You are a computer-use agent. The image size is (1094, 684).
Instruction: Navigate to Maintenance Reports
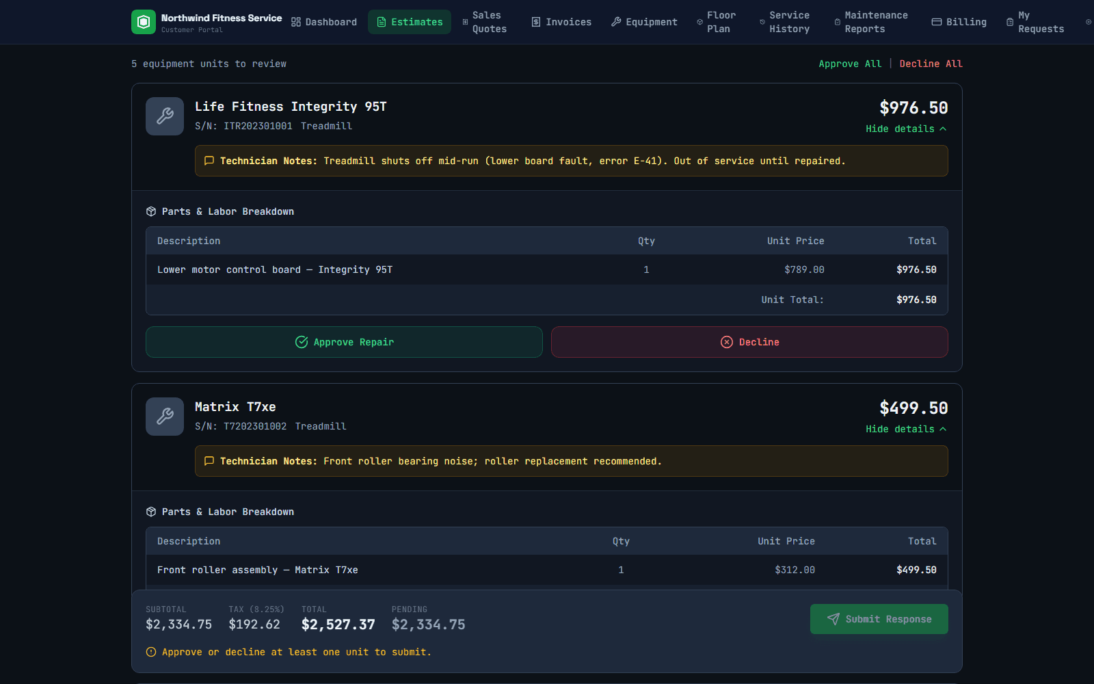[x=872, y=22]
